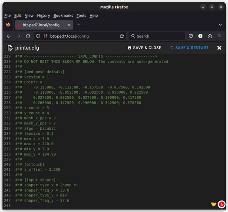
Task: Click the red notification badge showing 4
Action: (221, 205)
